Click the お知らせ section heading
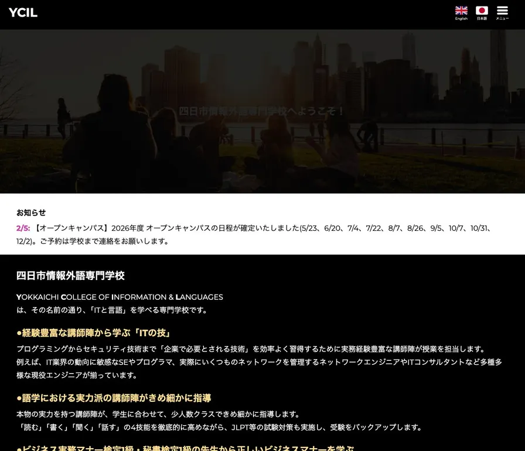This screenshot has height=451, width=525. tap(31, 213)
